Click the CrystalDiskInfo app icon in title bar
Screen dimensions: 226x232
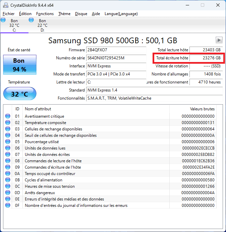(6, 5)
